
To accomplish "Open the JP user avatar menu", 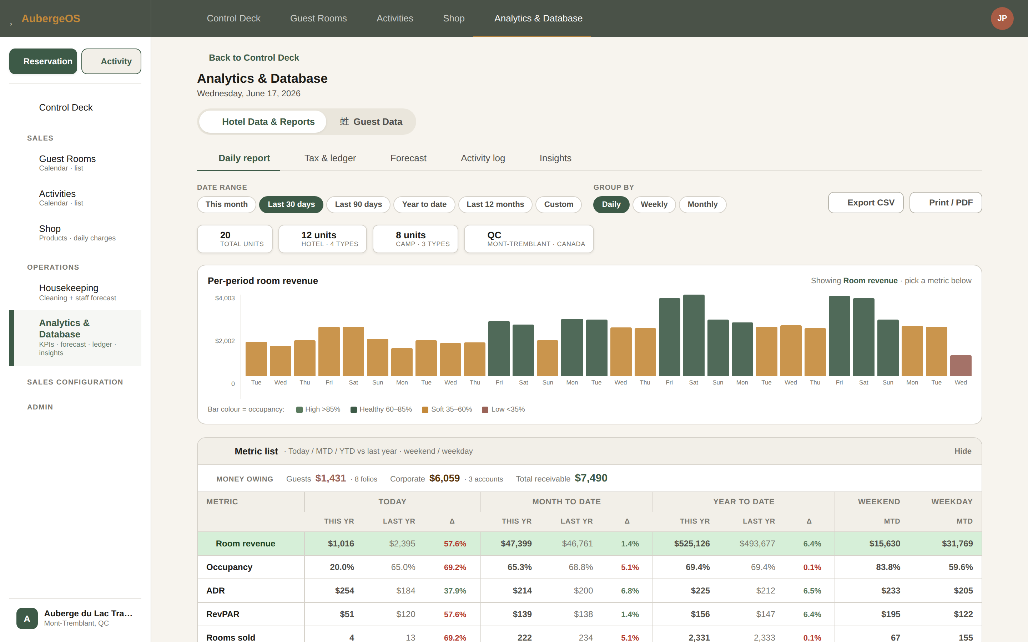I will pyautogui.click(x=1002, y=18).
